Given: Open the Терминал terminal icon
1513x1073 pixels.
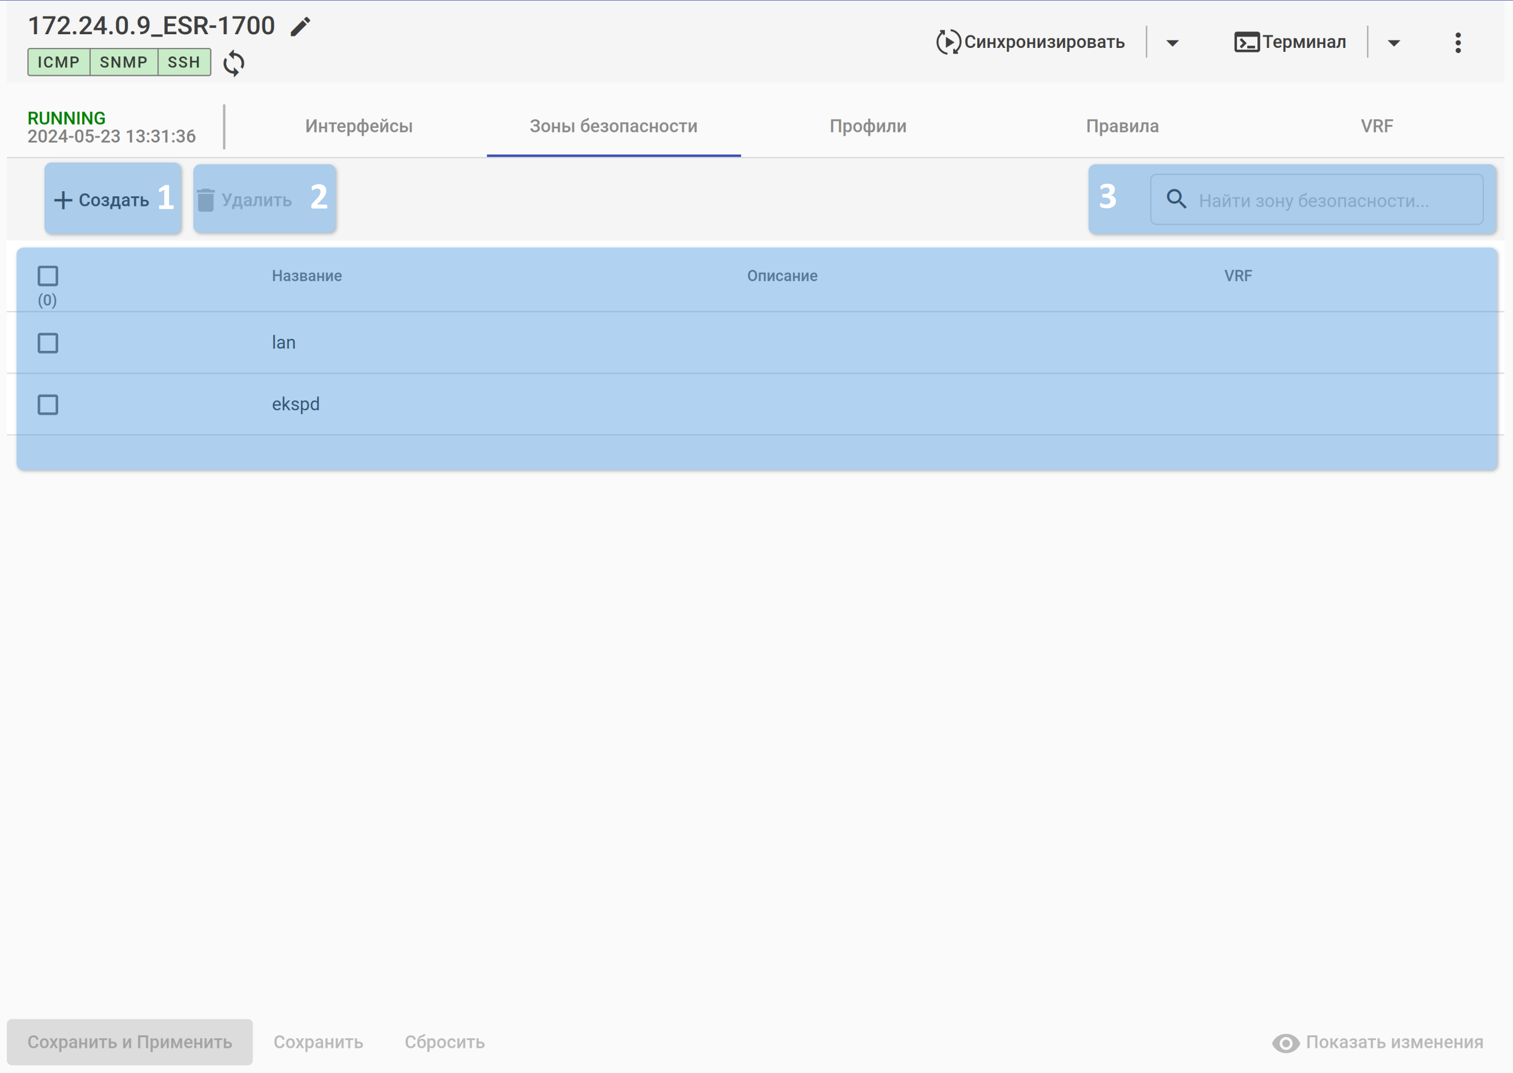Looking at the screenshot, I should tap(1246, 42).
